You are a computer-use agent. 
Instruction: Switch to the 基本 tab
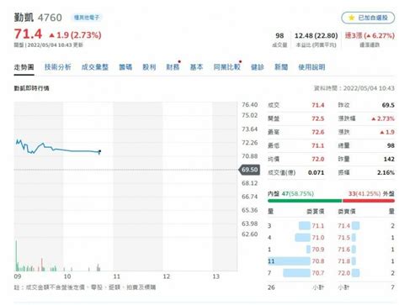click(x=196, y=67)
